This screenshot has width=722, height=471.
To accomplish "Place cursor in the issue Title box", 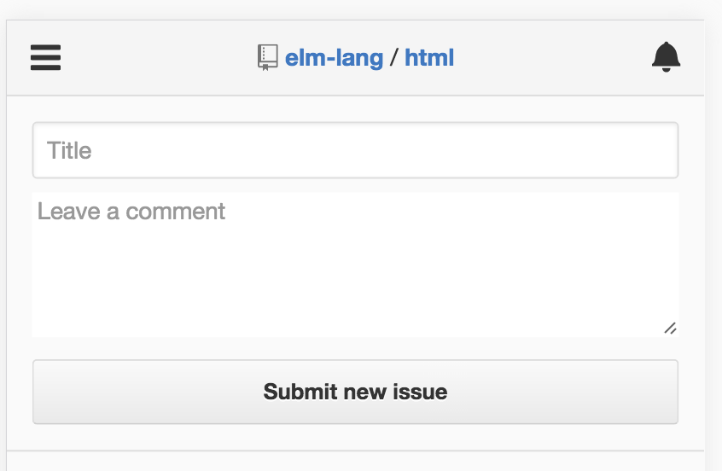I will (356, 150).
